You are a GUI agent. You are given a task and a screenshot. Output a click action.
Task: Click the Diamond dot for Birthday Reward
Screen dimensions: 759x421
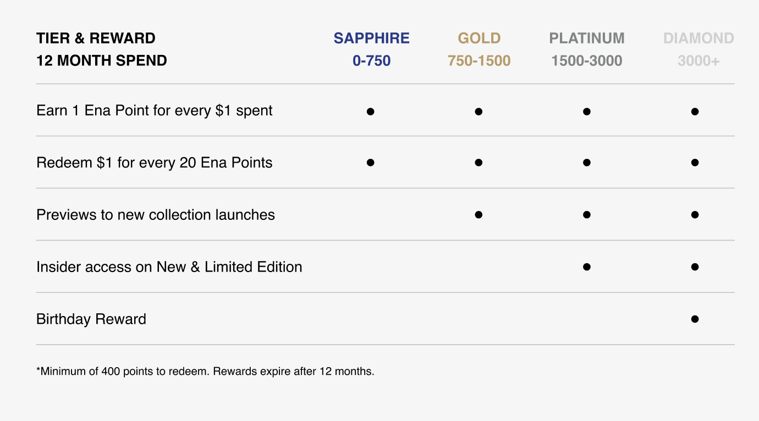tap(695, 319)
